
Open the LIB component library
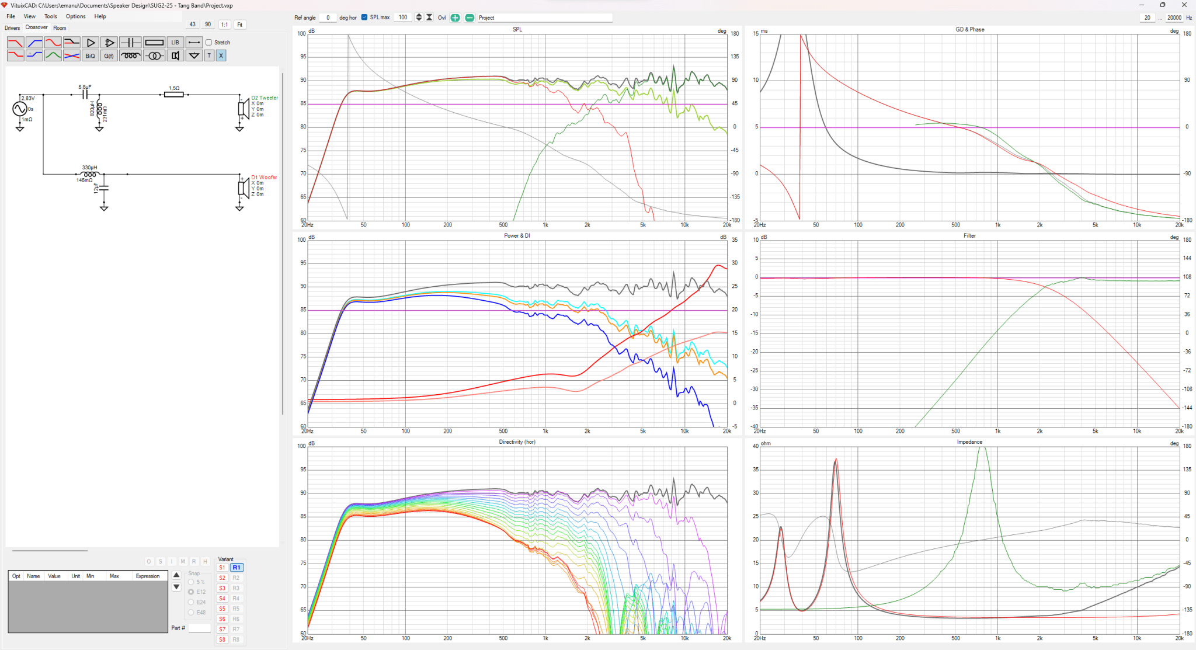coord(175,43)
